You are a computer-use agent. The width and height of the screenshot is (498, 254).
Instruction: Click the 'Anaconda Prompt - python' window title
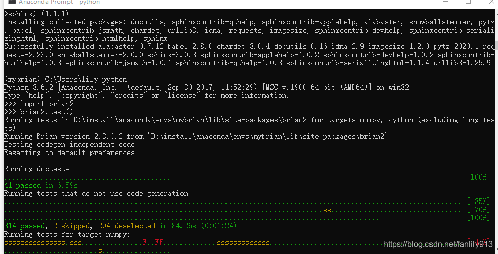59,2
